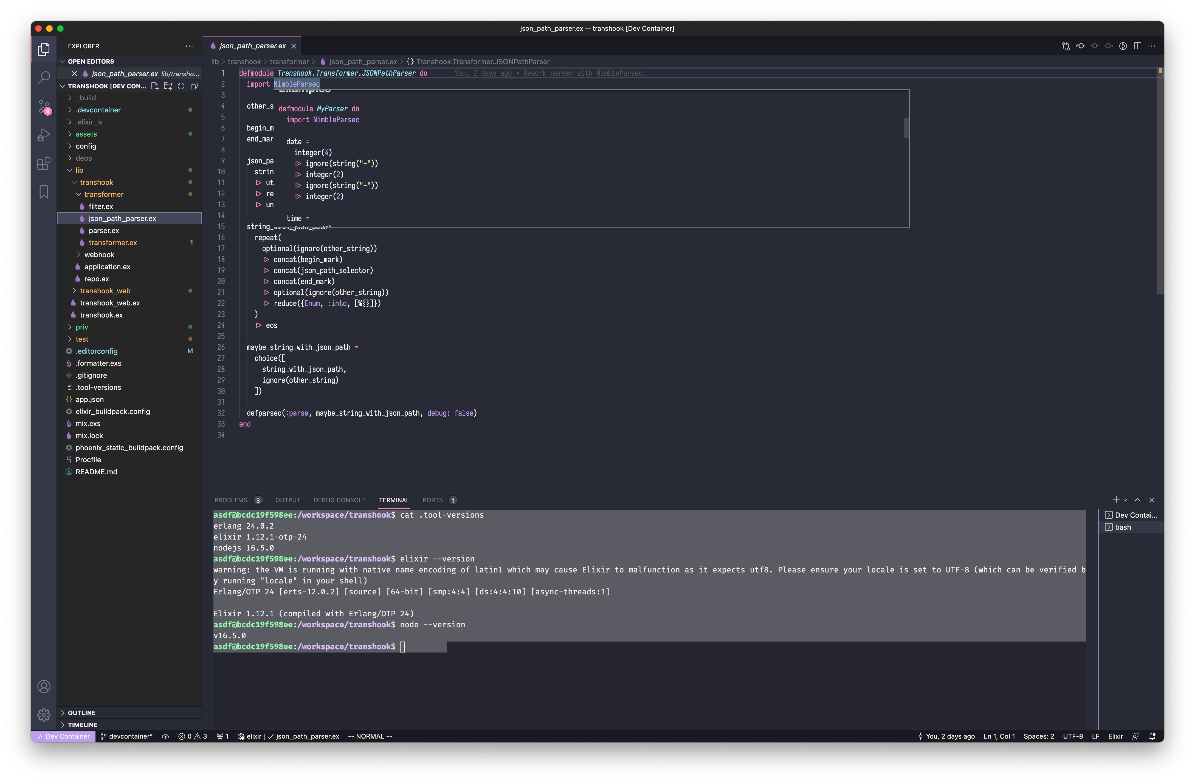Click transformer breadcrumb in editor path
The height and width of the screenshot is (783, 1195).
tap(289, 61)
